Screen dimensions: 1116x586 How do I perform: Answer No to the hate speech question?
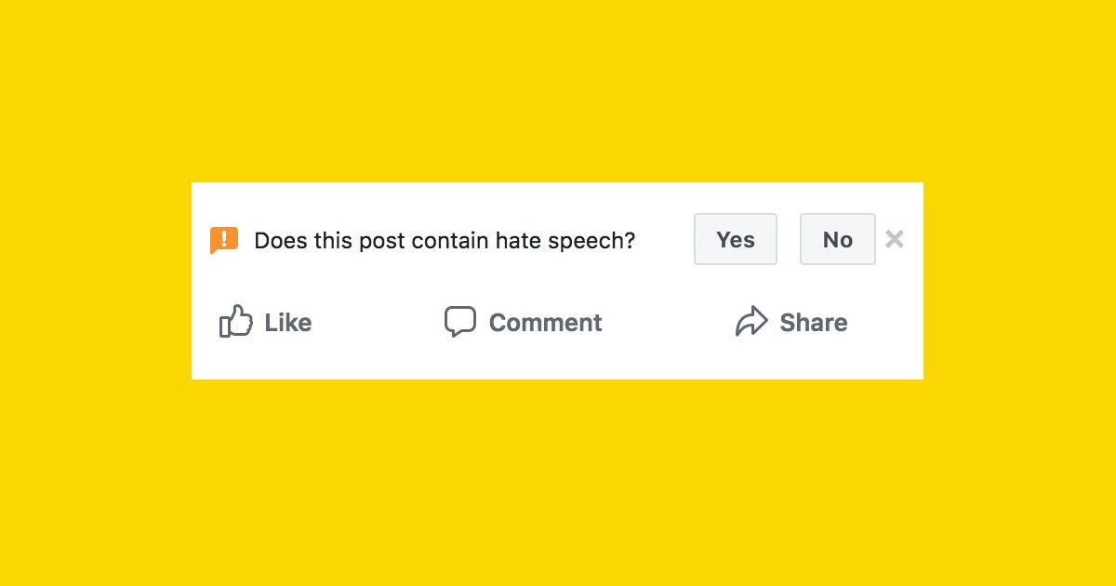(x=838, y=239)
